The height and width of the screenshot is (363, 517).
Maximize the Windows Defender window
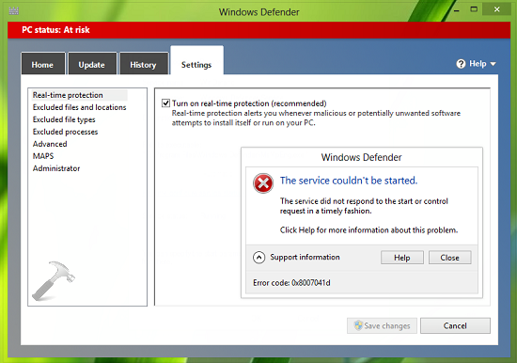pyautogui.click(x=474, y=9)
